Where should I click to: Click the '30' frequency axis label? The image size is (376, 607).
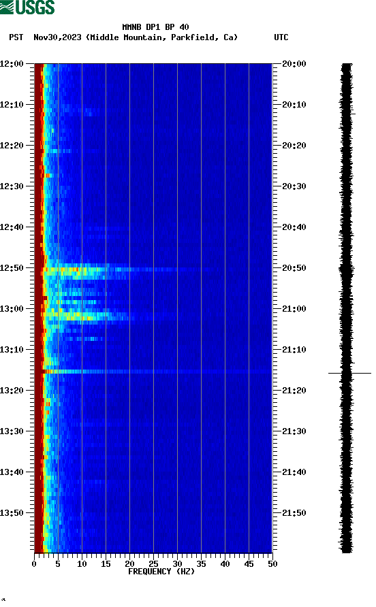pyautogui.click(x=177, y=564)
